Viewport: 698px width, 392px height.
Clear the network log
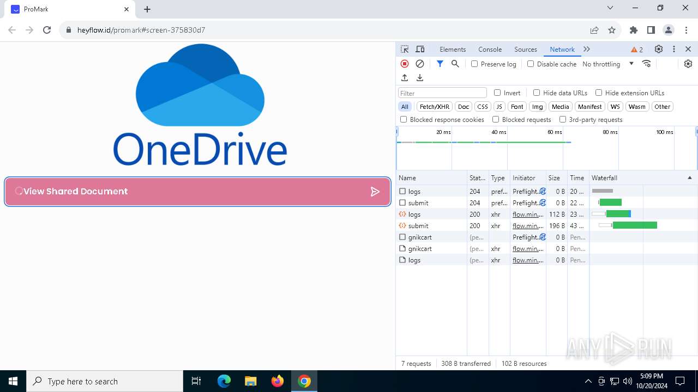click(x=420, y=64)
